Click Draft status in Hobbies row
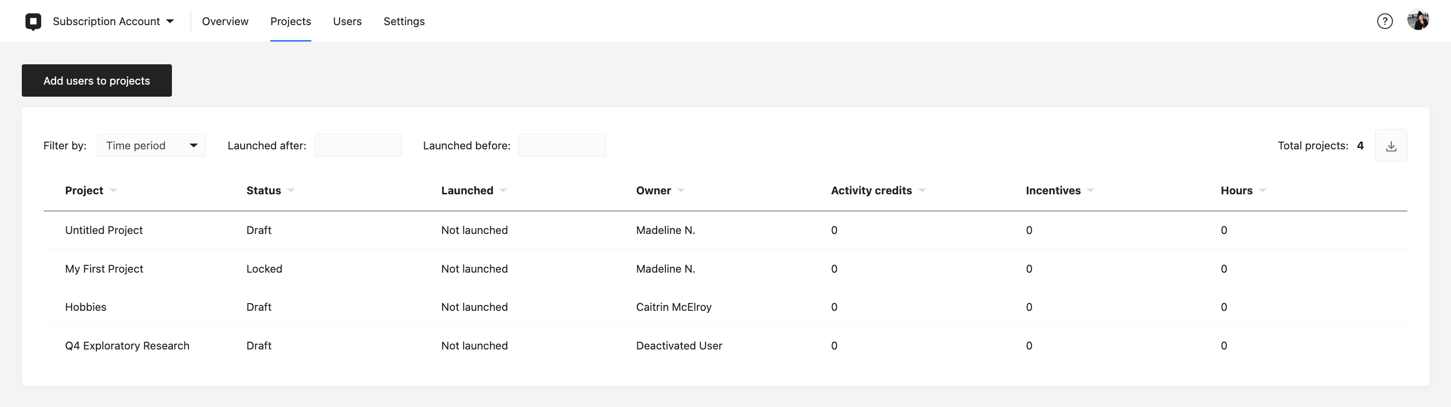 (259, 307)
